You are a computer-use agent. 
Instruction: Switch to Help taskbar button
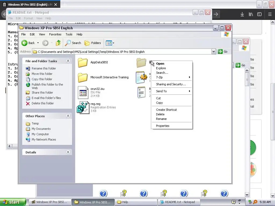tap(136, 202)
